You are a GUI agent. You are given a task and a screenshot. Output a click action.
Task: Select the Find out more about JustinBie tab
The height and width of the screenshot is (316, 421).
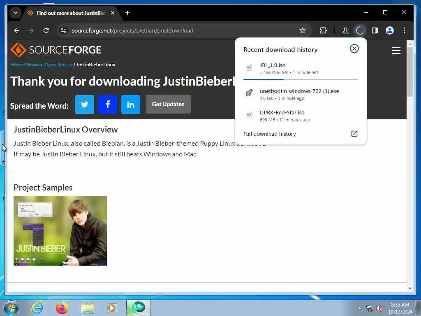point(70,13)
